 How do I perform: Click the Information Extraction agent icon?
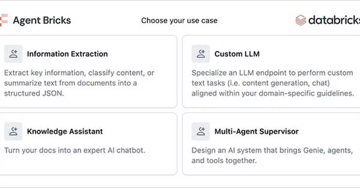point(13,54)
